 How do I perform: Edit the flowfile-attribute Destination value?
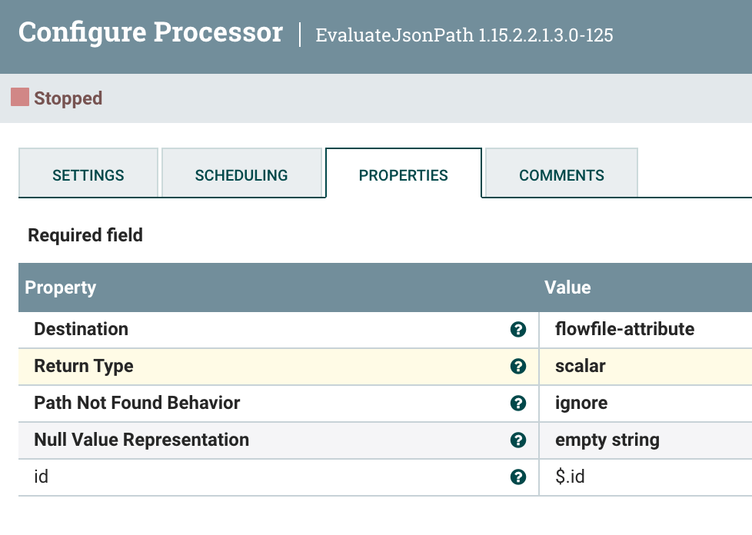coord(646,330)
